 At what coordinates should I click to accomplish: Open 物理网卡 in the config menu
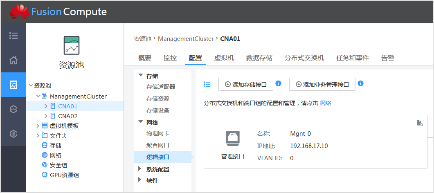pyautogui.click(x=158, y=134)
